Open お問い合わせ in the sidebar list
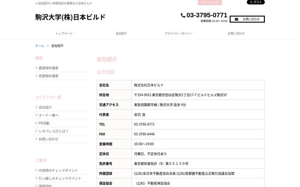 click(x=48, y=139)
